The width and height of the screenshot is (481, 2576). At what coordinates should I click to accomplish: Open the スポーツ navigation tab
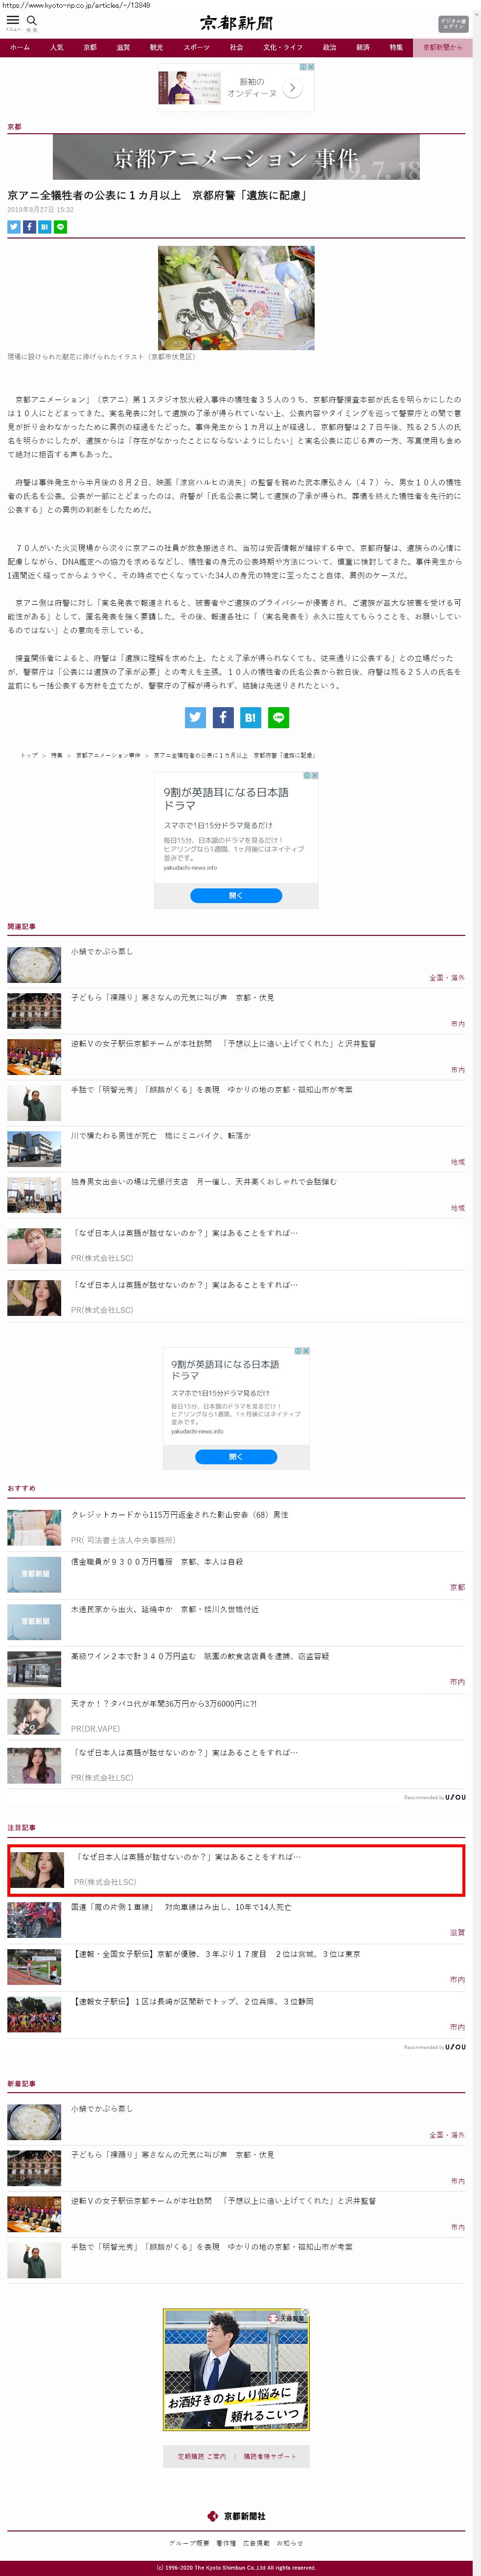tap(197, 47)
